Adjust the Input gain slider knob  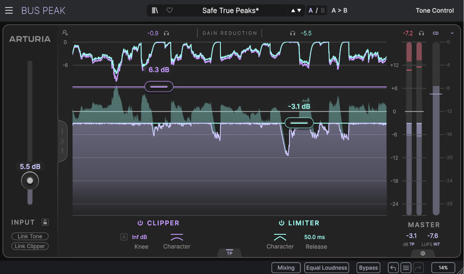pos(30,180)
